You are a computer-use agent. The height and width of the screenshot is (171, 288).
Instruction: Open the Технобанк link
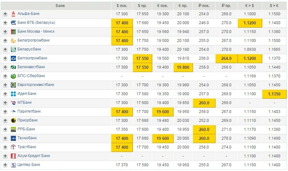[27, 138]
